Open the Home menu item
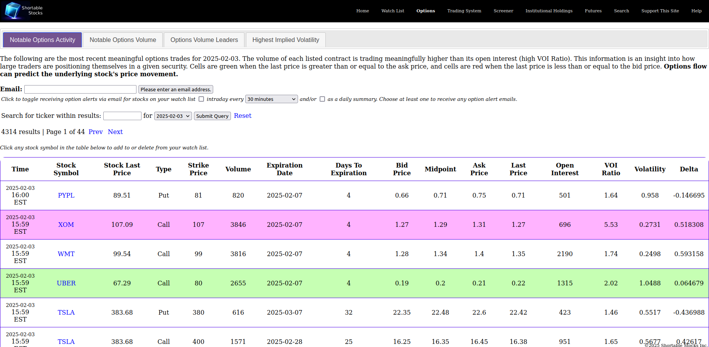709x347 pixels. point(362,11)
